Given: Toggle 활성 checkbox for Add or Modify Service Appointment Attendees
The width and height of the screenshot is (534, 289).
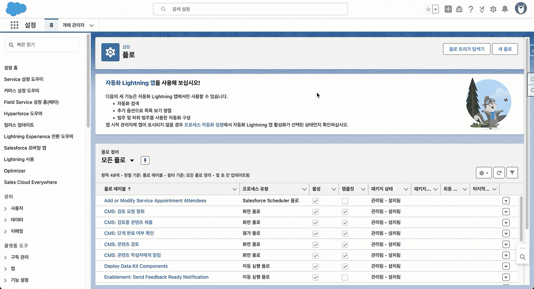Looking at the screenshot, I should pyautogui.click(x=315, y=201).
